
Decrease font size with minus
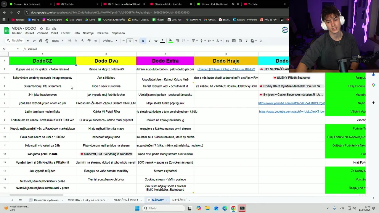[x=123, y=41]
